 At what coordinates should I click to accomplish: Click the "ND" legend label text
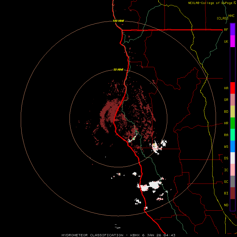[226, 205]
